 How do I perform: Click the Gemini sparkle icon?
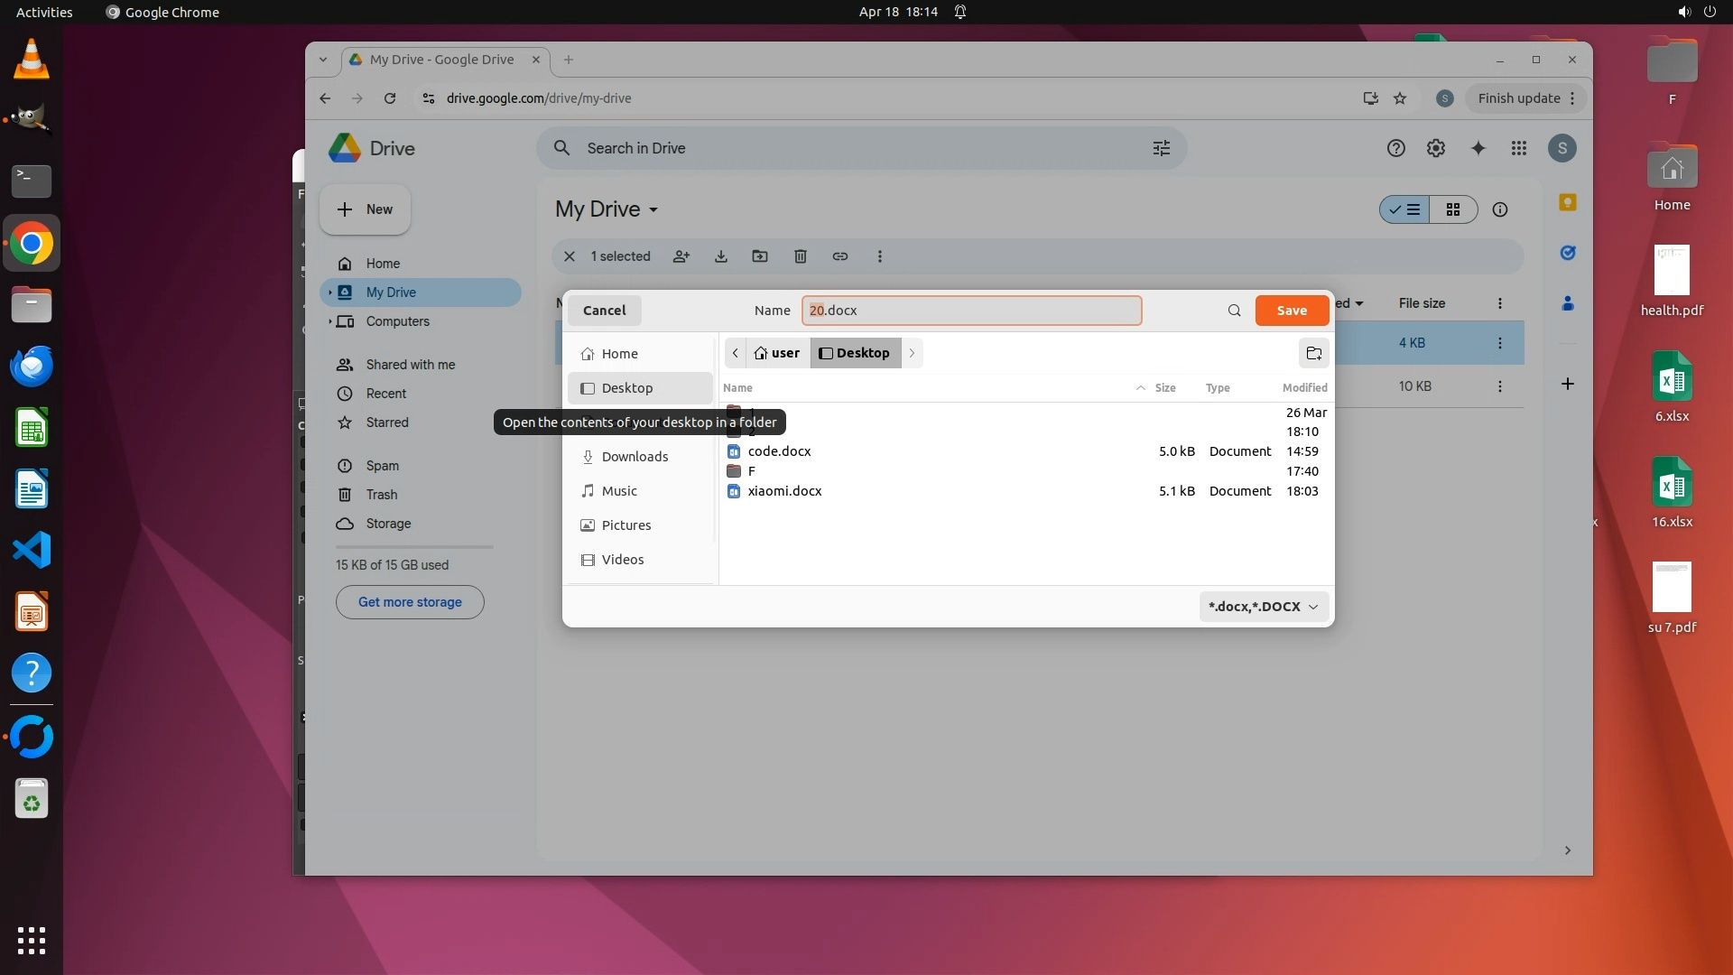point(1478,148)
